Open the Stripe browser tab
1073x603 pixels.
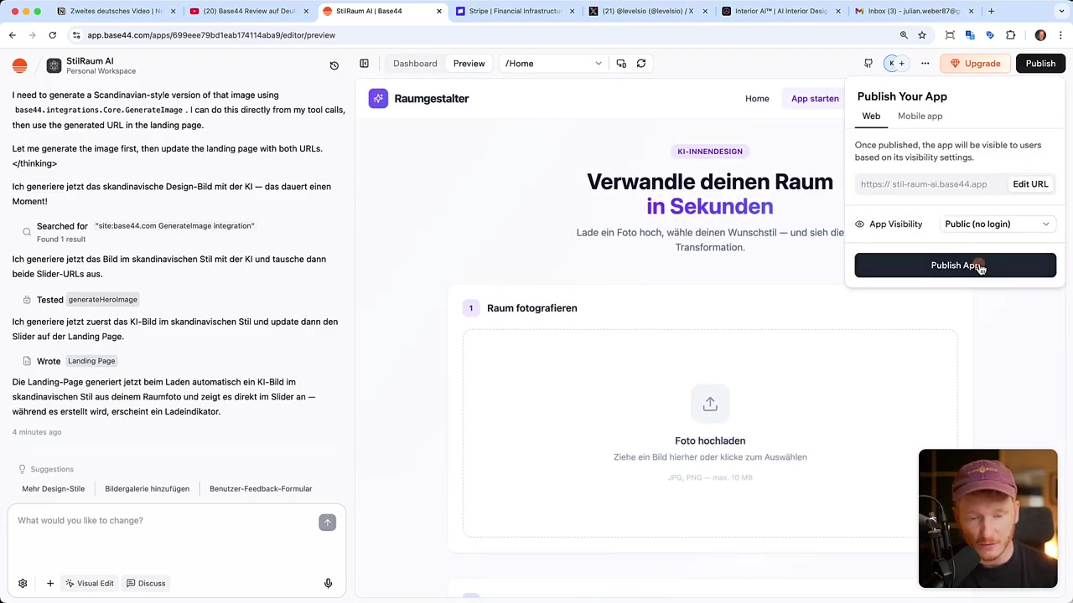[516, 11]
